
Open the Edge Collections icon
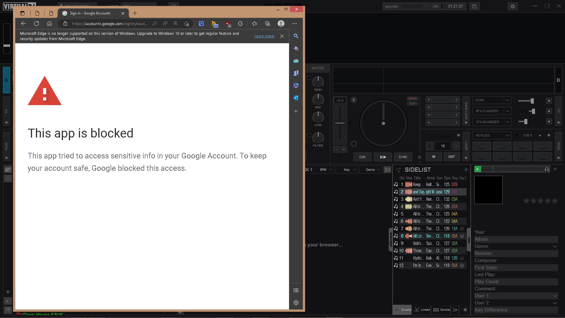coord(267,24)
